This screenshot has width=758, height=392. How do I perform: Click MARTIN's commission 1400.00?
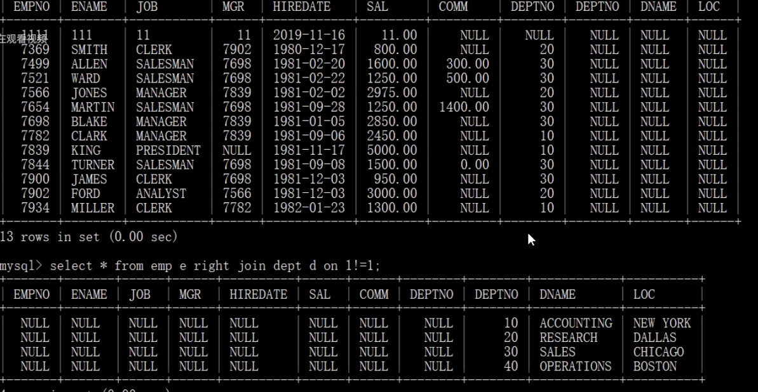464,107
